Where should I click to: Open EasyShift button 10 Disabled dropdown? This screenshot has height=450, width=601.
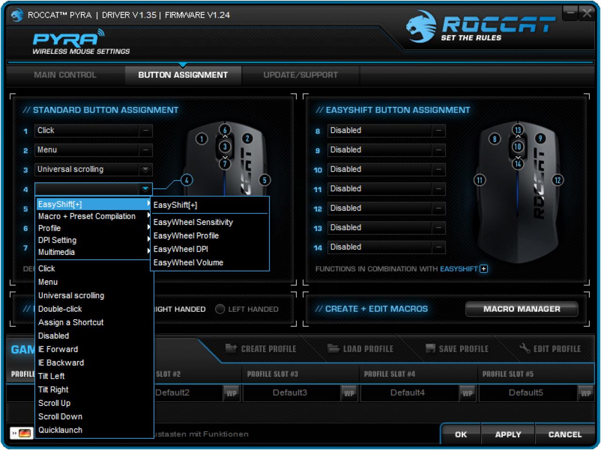click(386, 170)
